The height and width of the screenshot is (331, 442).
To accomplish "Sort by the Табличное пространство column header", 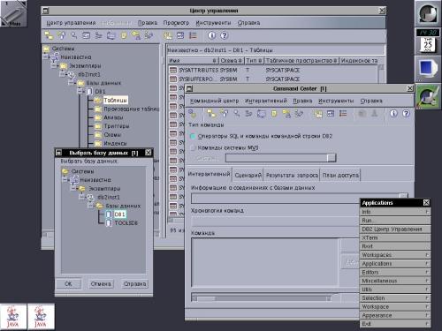I will pos(301,60).
